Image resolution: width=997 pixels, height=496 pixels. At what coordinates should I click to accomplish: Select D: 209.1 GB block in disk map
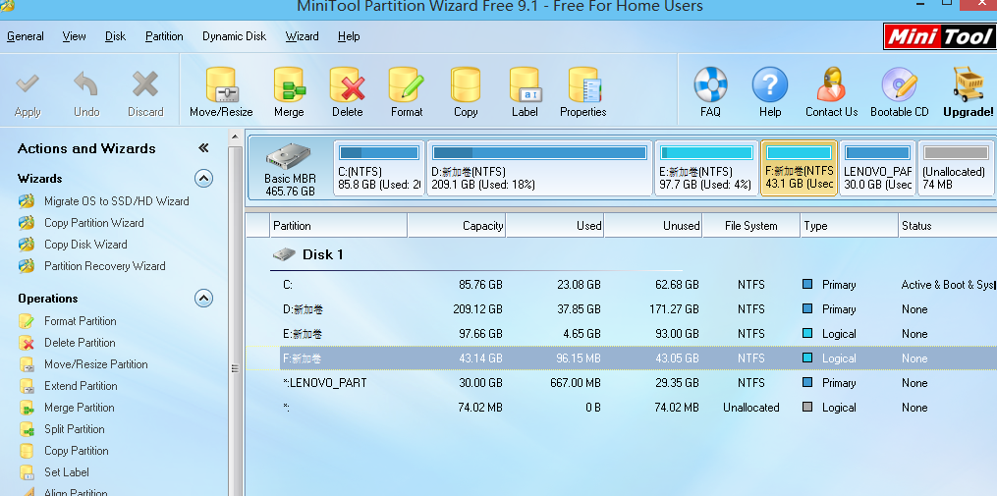point(540,168)
